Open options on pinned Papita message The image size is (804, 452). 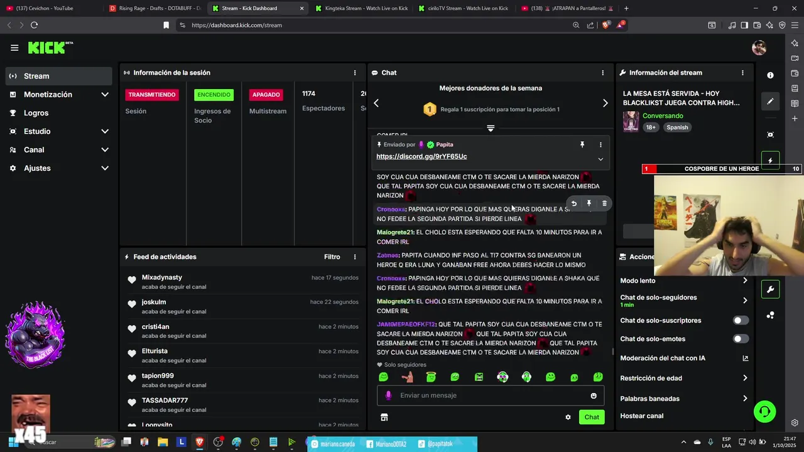[x=600, y=145]
